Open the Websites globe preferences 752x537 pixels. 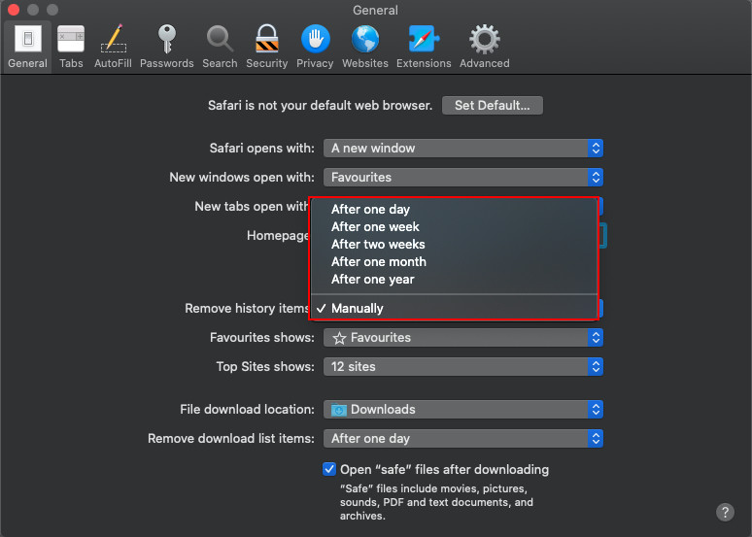point(365,47)
